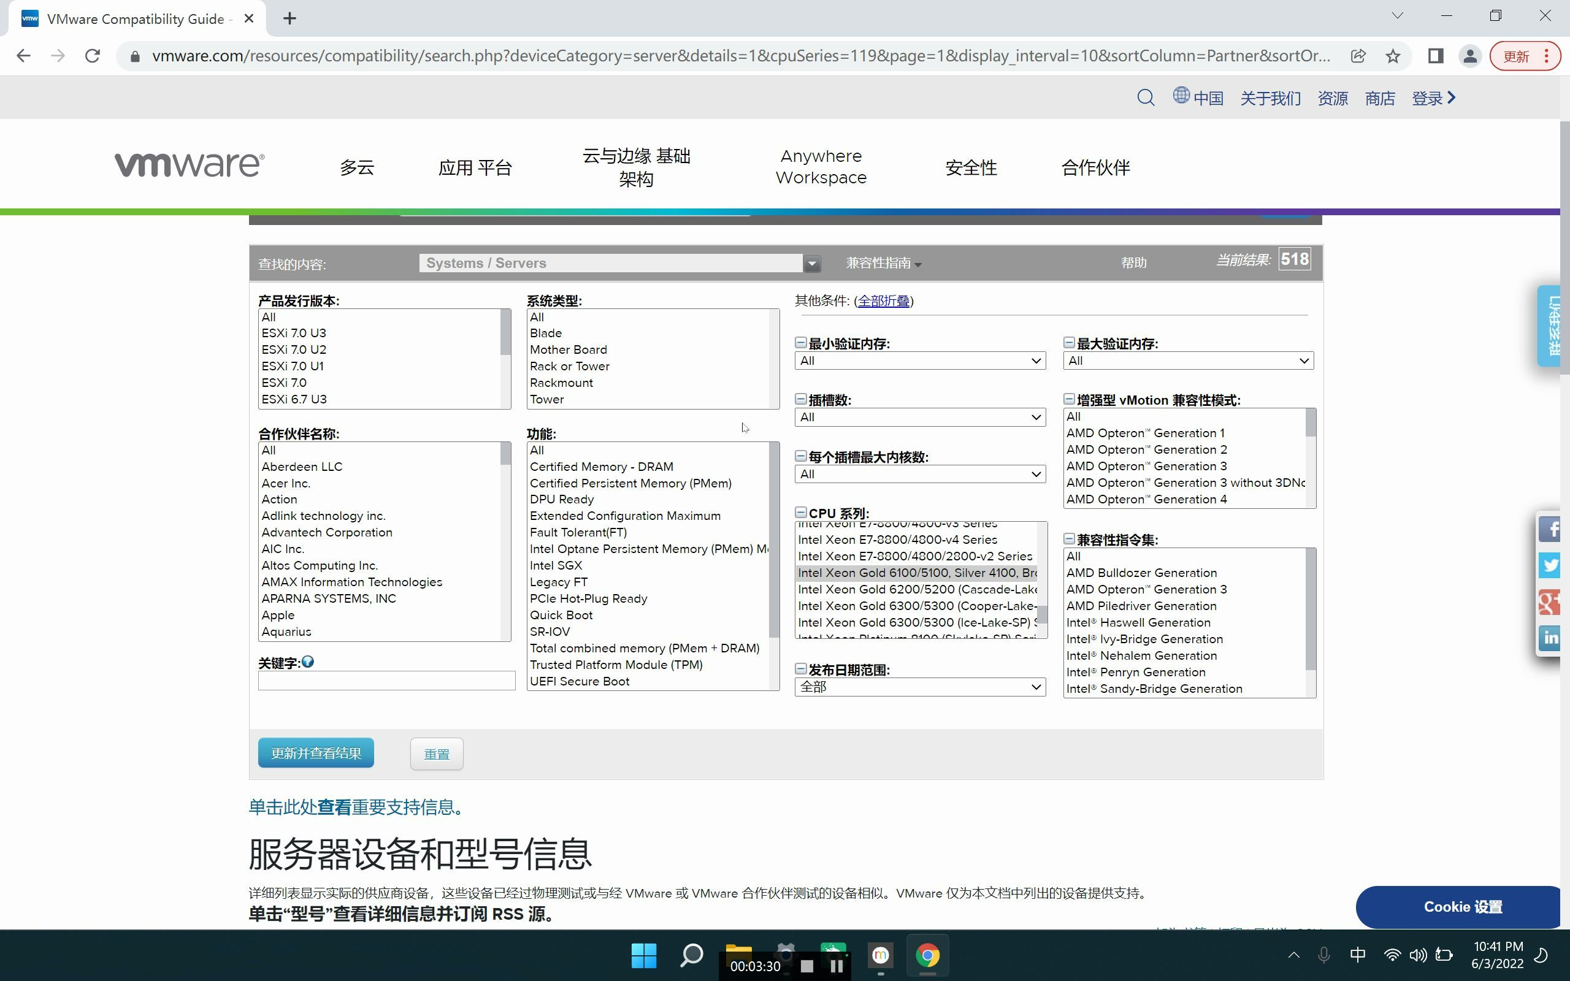The width and height of the screenshot is (1570, 981).
Task: Click 单击此处查看重要支持信息 link
Action: 356,806
